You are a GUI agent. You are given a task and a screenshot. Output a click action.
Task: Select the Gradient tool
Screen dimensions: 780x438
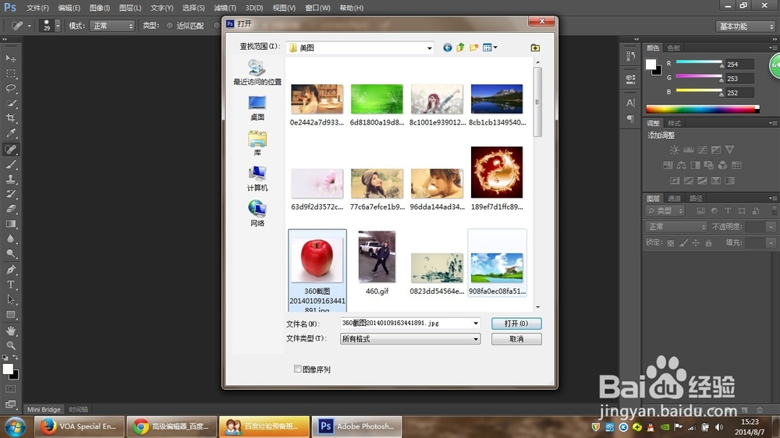click(x=10, y=224)
